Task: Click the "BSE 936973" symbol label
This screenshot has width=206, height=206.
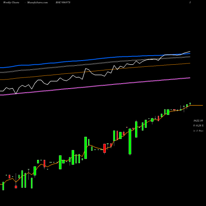Action: (63, 2)
